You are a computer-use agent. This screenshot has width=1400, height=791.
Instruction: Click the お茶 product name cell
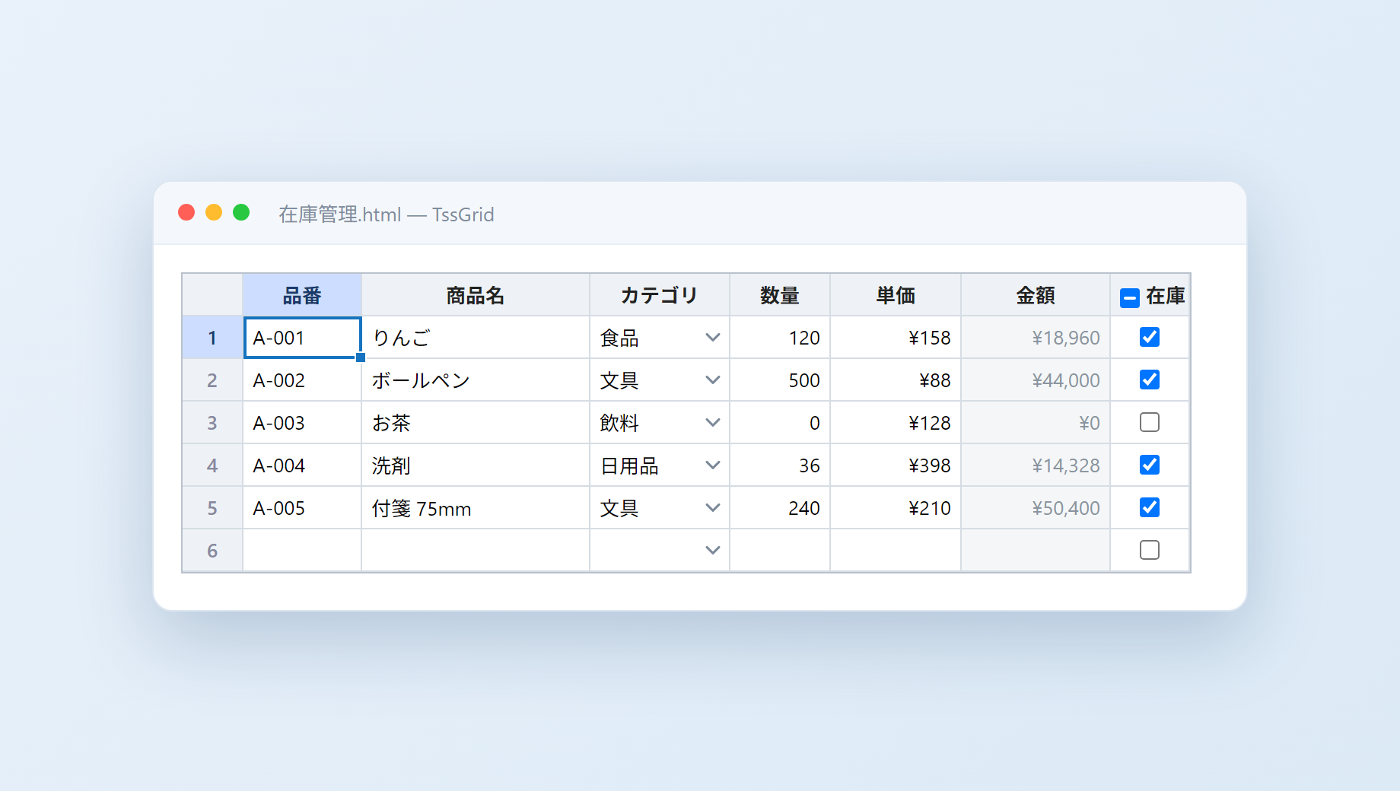[x=476, y=423]
